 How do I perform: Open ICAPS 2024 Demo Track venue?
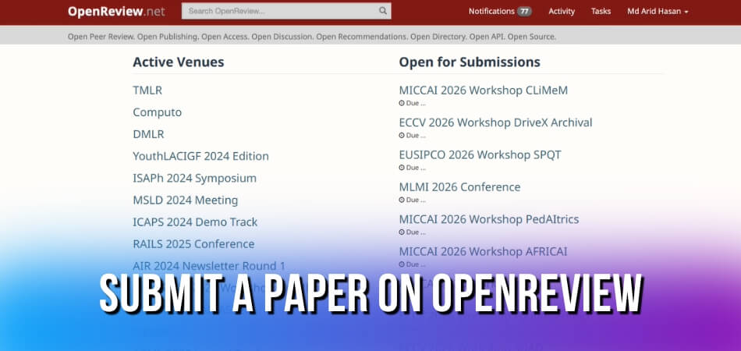(x=195, y=222)
